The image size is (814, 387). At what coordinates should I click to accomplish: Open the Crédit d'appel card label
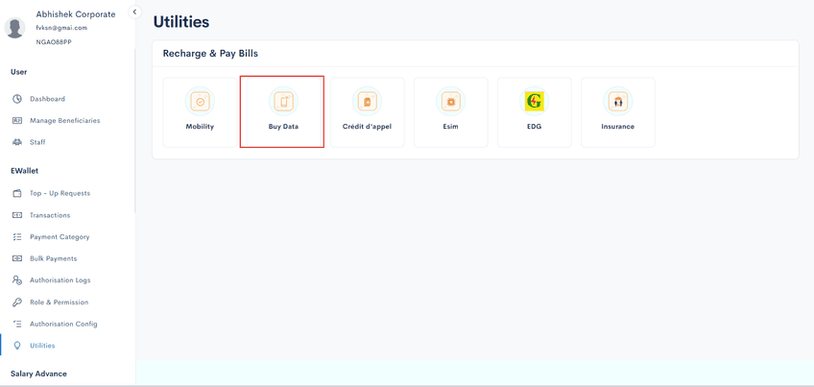367,127
